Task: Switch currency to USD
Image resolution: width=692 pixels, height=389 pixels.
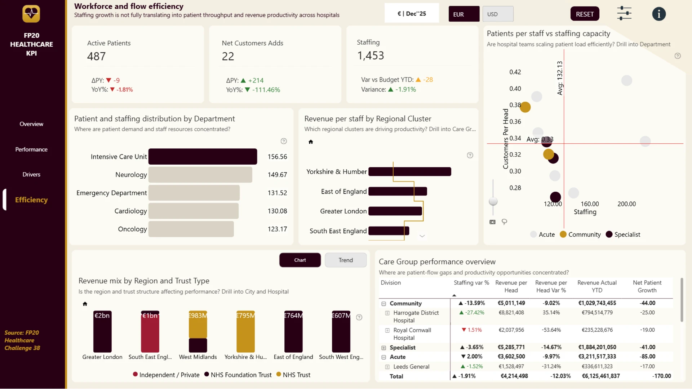Action: [498, 14]
